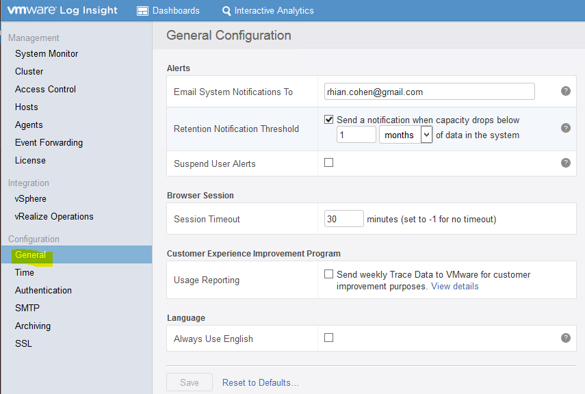Enable weekly Trace Data usage reporting
585x394 pixels.
(328, 274)
